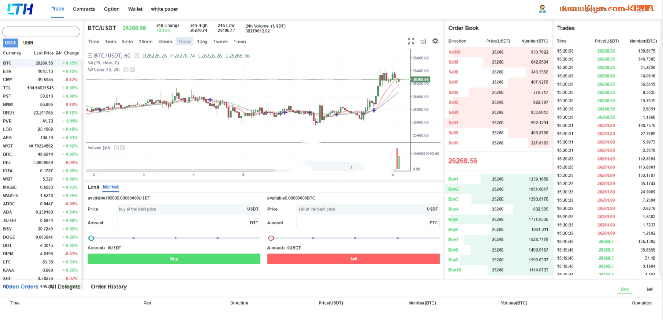Click the currency search field
Screen dimensions: 663x320
pyautogui.click(x=41, y=32)
